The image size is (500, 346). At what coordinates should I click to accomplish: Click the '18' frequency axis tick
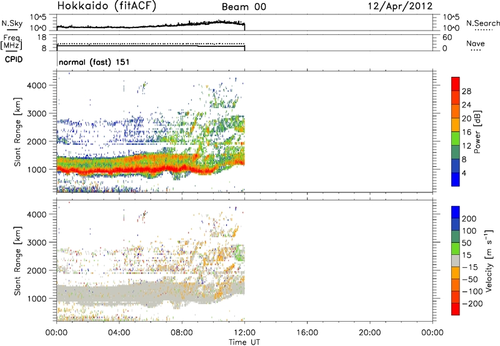click(x=42, y=37)
